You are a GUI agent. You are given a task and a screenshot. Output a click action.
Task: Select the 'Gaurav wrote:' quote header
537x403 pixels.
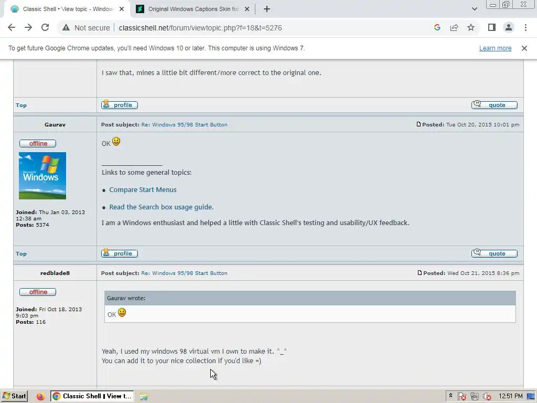point(126,298)
